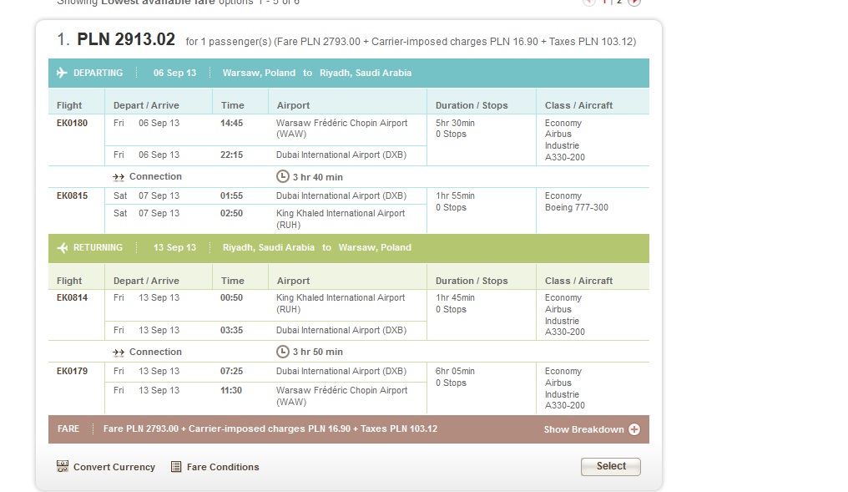Viewport: 848px width, 492px height.
Task: Click Riyadh, Saudi Arabia in the returning banner
Action: [268, 247]
